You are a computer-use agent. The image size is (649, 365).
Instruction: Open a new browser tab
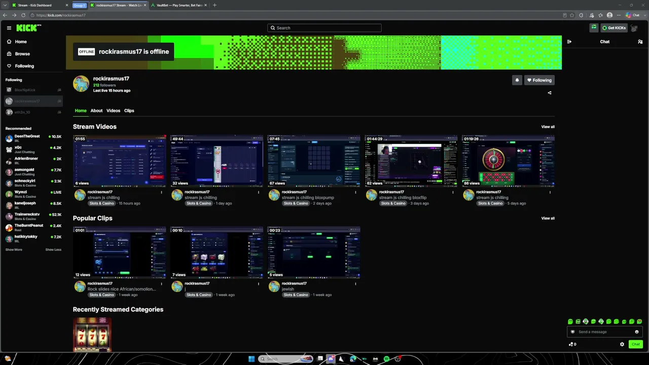coord(214,5)
